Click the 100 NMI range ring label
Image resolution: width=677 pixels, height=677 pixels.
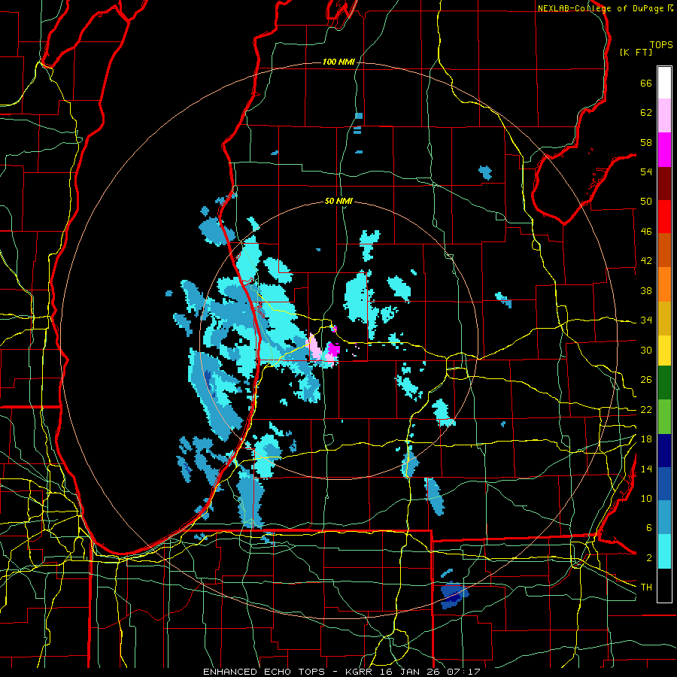[338, 62]
